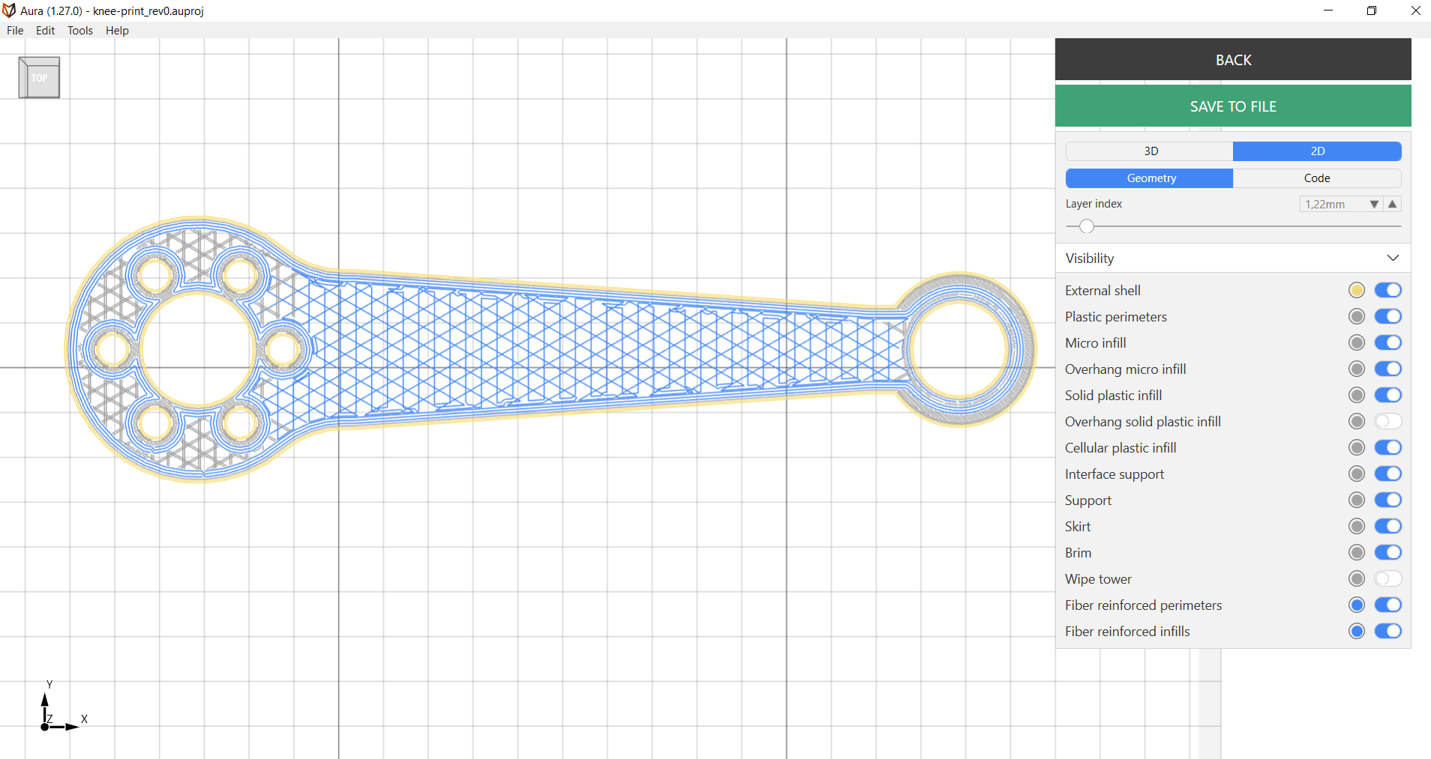Open Cellular plastic infill color swatch
Screen dimensions: 1431x759
coord(1356,447)
